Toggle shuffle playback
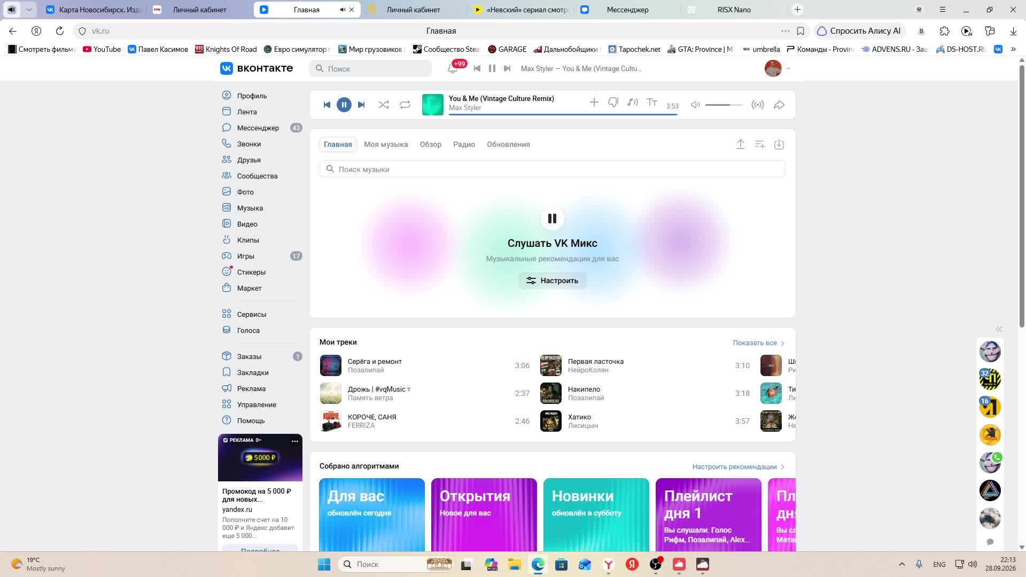1026x577 pixels. click(384, 105)
